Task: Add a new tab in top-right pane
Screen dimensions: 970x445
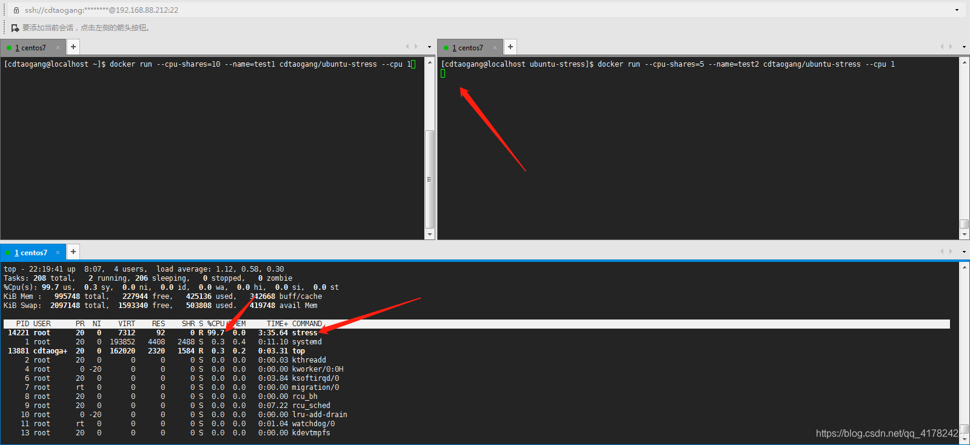Action: [x=510, y=47]
